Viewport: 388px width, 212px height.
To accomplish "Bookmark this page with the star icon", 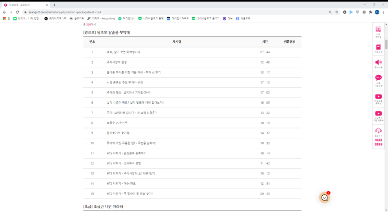I will tap(336, 12).
